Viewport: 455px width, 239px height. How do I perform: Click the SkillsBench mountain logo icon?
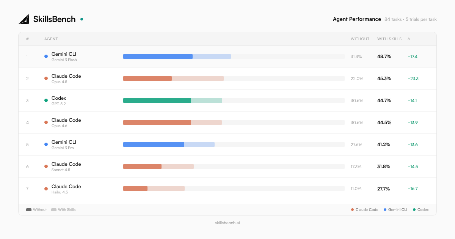(x=24, y=19)
